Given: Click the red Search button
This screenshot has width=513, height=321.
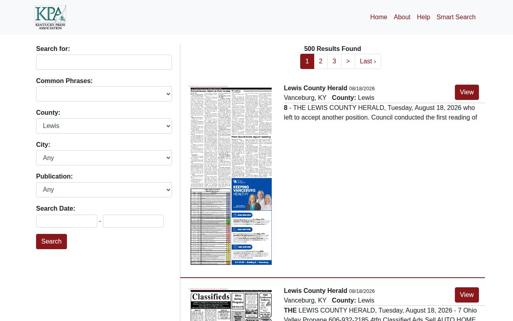Looking at the screenshot, I should coord(51,242).
